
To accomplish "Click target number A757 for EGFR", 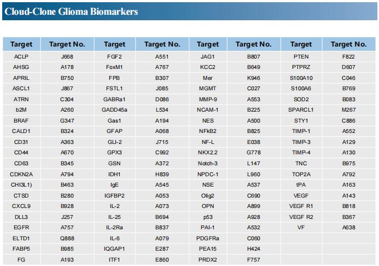I will tap(67, 227).
